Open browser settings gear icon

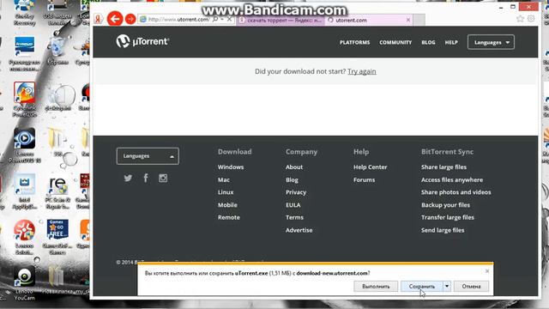pos(531,19)
